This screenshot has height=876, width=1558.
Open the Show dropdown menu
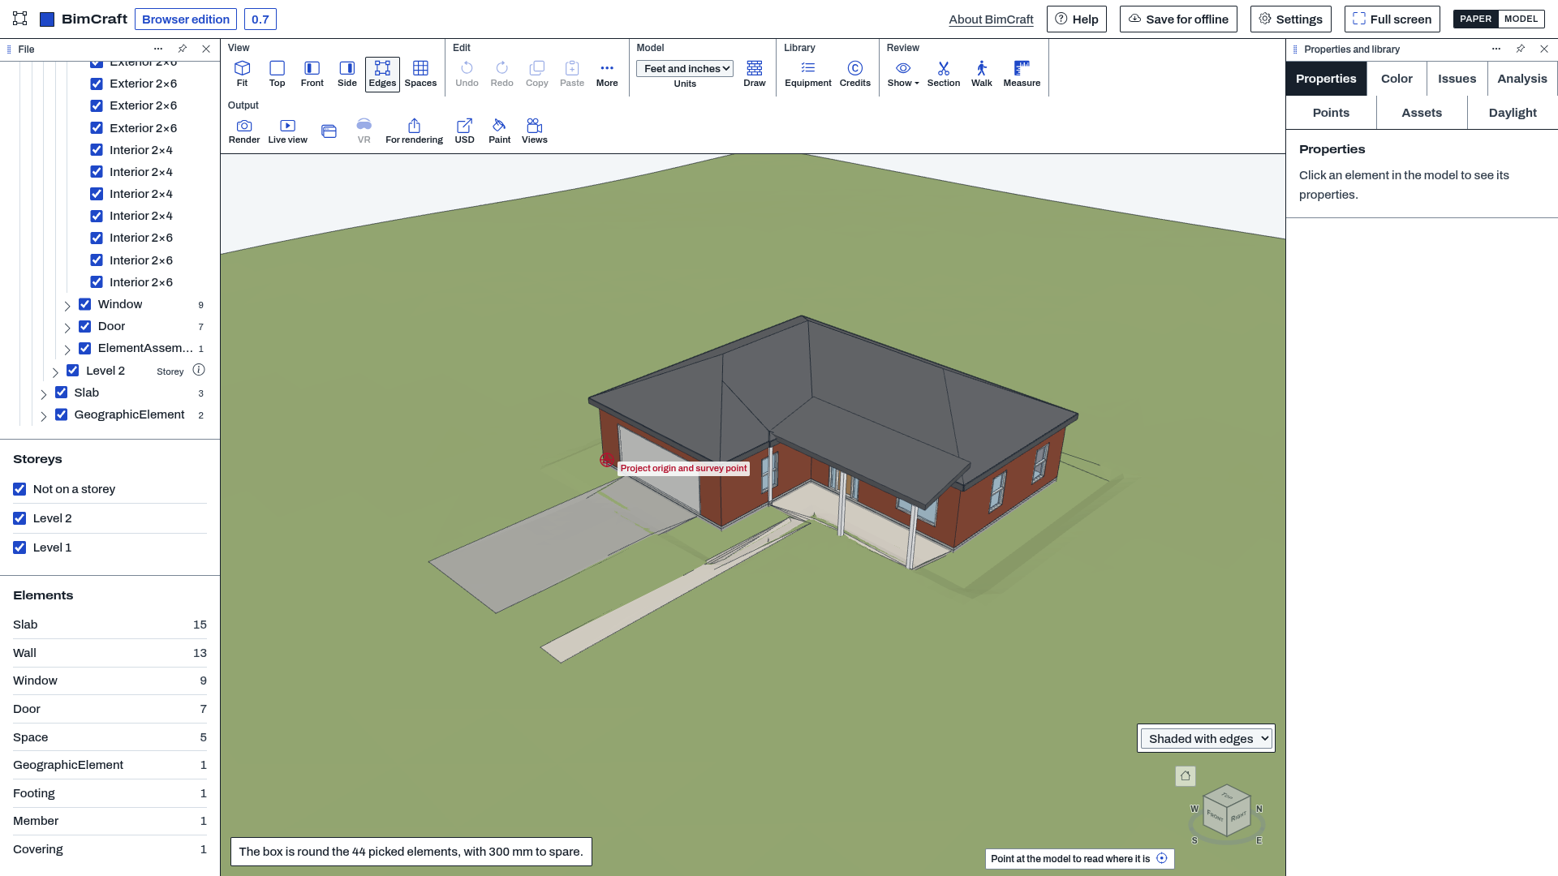point(903,74)
